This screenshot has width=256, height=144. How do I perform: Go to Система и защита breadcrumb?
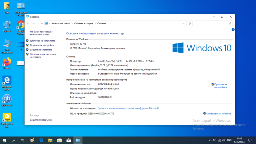[x=83, y=23]
